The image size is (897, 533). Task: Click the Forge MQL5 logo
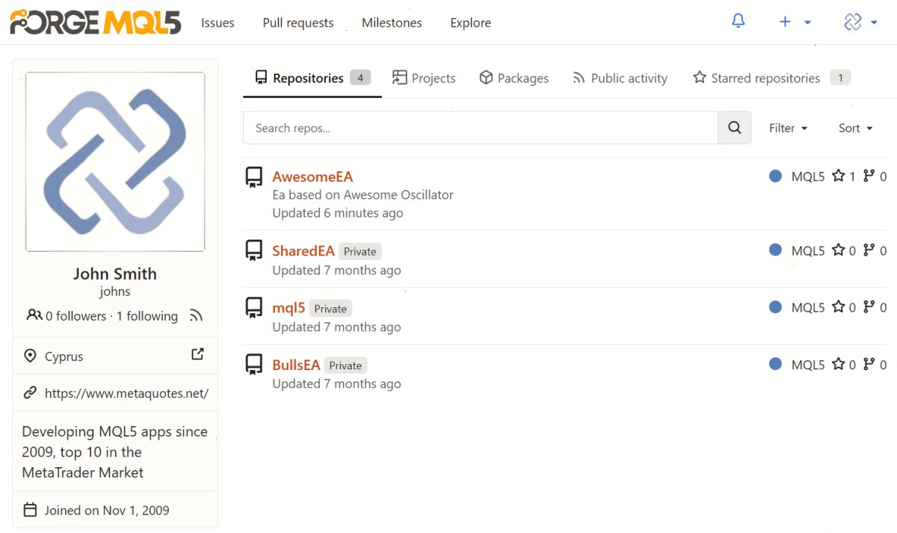coord(96,22)
